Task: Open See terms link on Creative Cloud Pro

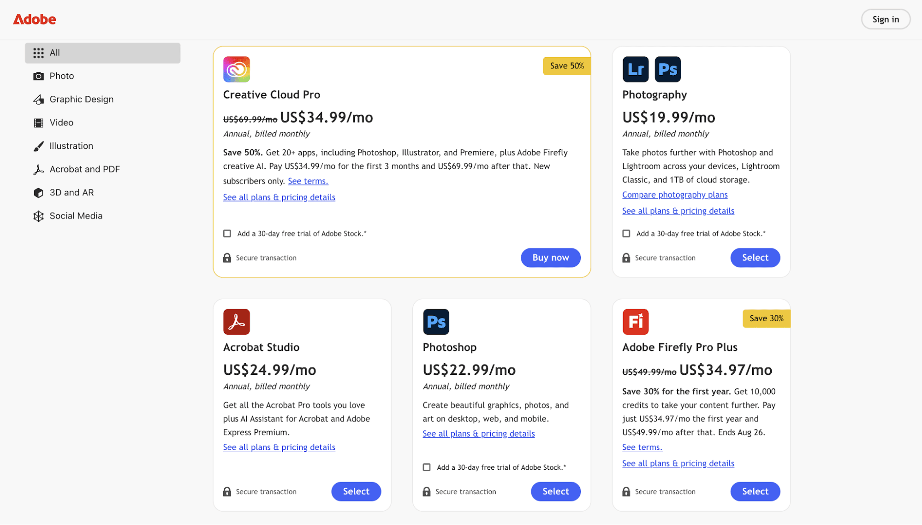Action: pyautogui.click(x=308, y=181)
